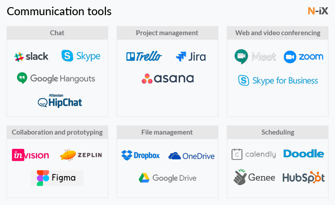
Task: Click the calendly logo
Action: pos(254,154)
